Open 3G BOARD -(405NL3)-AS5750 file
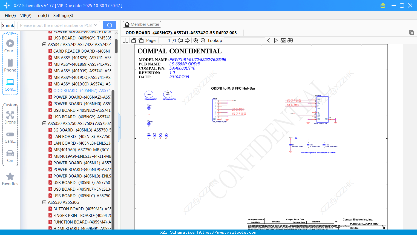This screenshot has width=417, height=235. coord(80,130)
